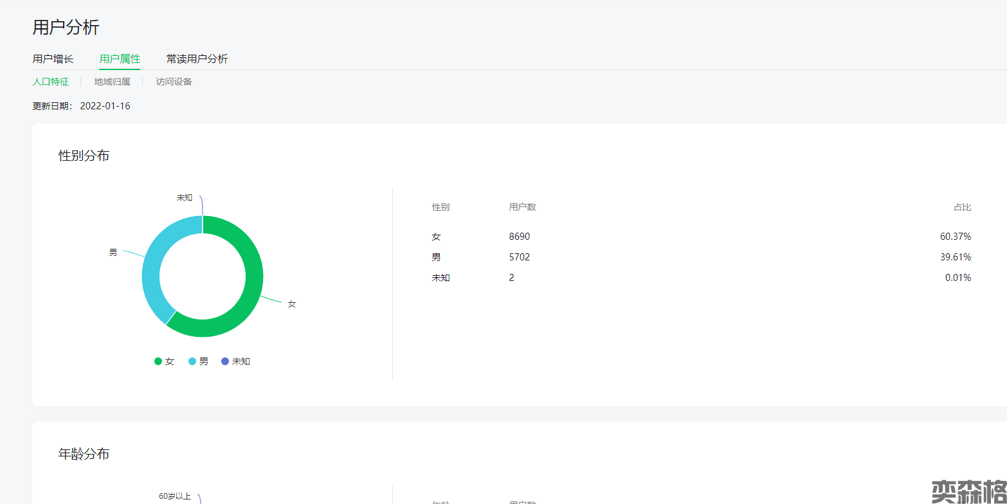Open the 地域归属 sub-tab
This screenshot has width=1007, height=504.
pos(112,82)
